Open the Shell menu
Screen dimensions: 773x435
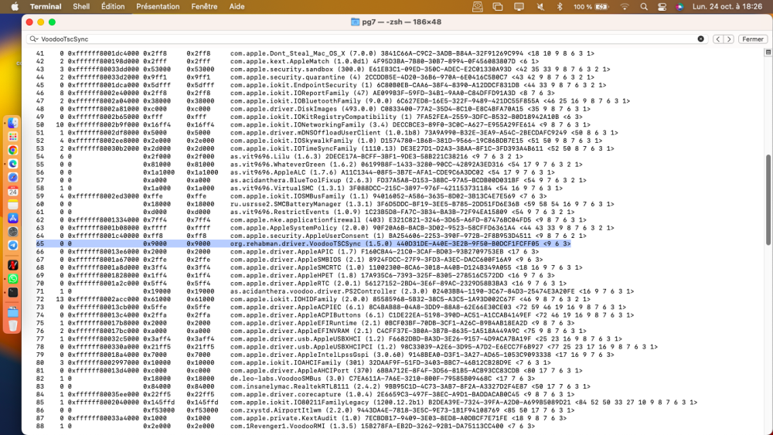tap(81, 6)
